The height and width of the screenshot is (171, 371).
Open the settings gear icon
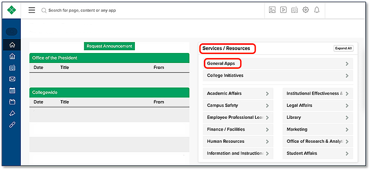[306, 10]
